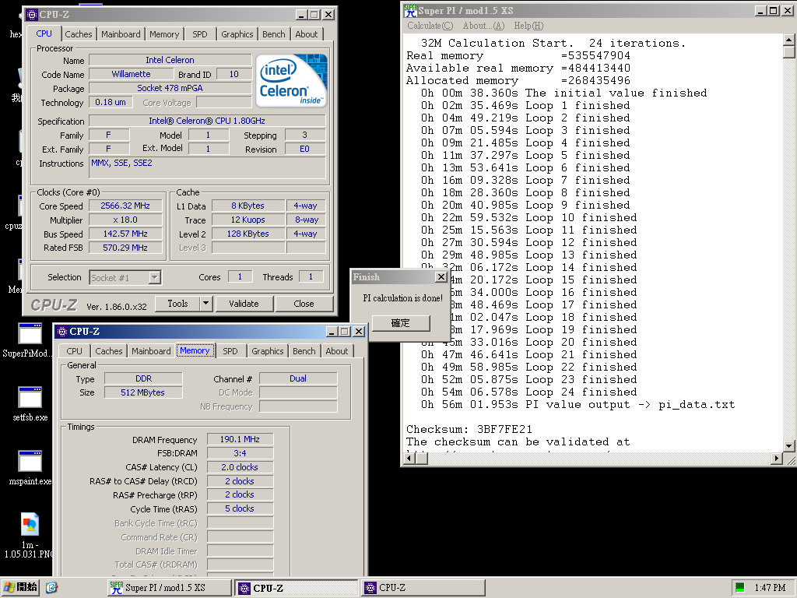Click the Level 2 128 KBytes cache value
The height and width of the screenshot is (598, 797).
pyautogui.click(x=248, y=234)
